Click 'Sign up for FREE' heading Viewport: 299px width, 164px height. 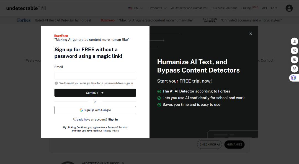pyautogui.click(x=88, y=53)
